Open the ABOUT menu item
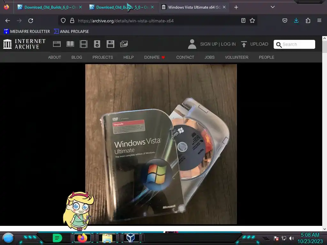The height and width of the screenshot is (245, 327). (54, 57)
